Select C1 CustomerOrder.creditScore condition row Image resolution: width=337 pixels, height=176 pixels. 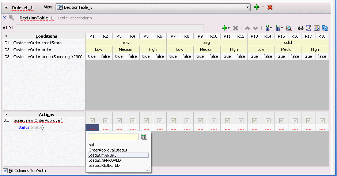pos(44,42)
